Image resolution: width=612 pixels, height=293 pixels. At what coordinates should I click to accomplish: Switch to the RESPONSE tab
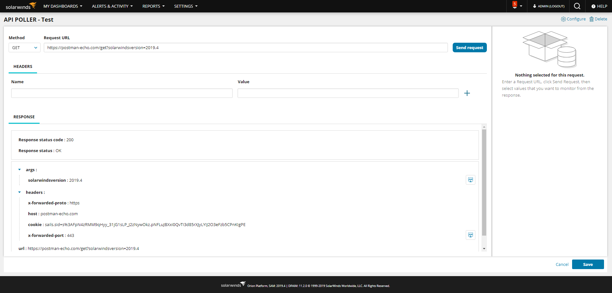click(24, 117)
